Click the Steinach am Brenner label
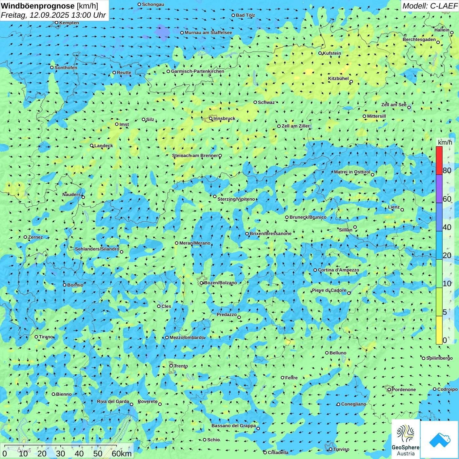Image resolution: width=459 pixels, height=459 pixels. [195, 155]
